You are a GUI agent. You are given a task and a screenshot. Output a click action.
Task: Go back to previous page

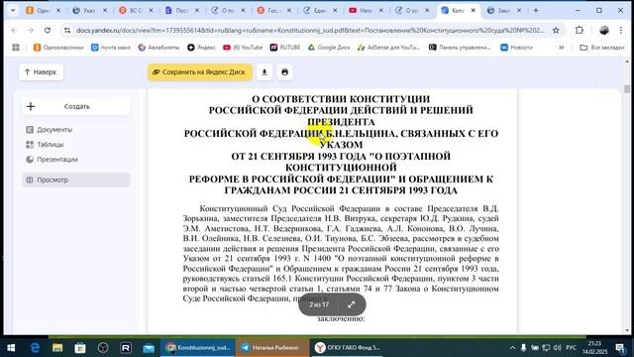coord(14,30)
